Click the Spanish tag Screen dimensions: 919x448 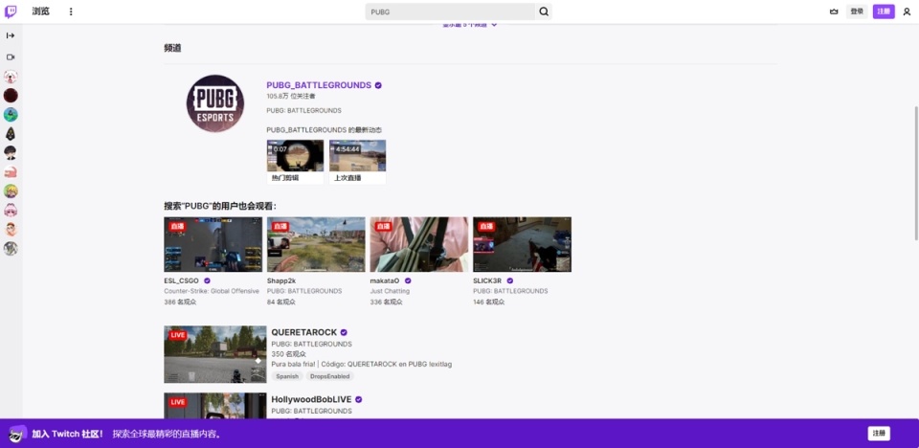click(x=287, y=376)
